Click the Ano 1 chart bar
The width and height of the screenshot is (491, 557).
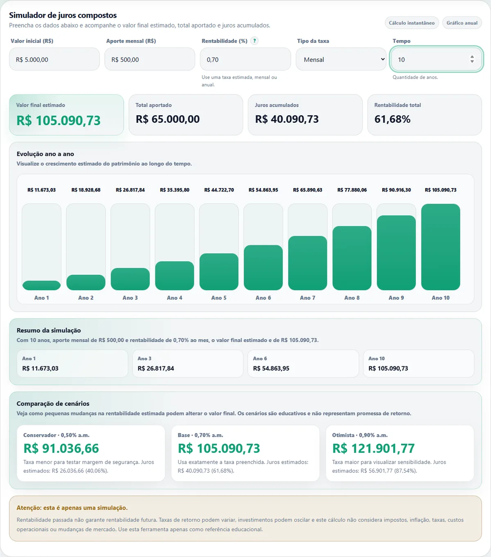click(x=42, y=285)
